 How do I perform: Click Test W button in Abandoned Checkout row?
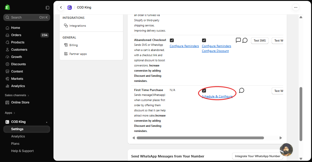coord(278,41)
